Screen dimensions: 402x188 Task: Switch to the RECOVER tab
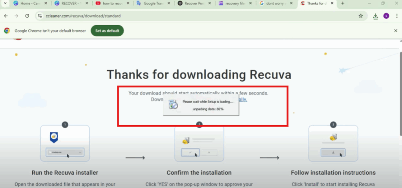[71, 4]
